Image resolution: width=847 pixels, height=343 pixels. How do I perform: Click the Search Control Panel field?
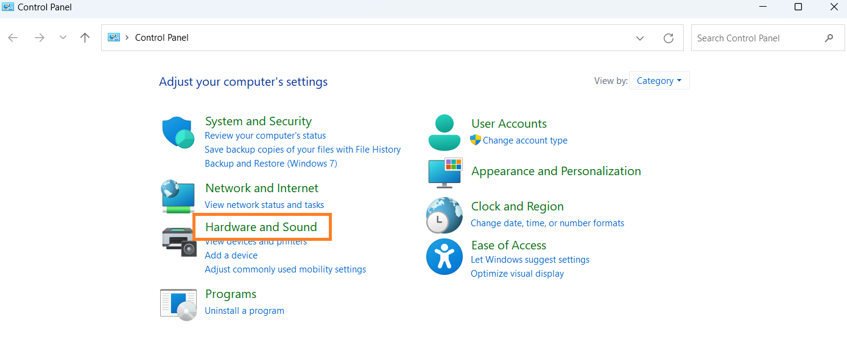pyautogui.click(x=757, y=38)
